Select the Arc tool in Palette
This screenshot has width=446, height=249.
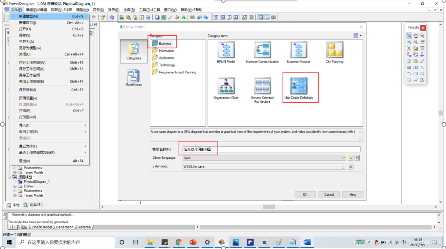[x=409, y=74]
